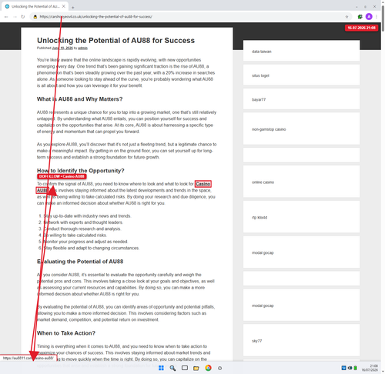Open the 'rtp klix4d' sidebar link
The width and height of the screenshot is (385, 374).
click(259, 218)
